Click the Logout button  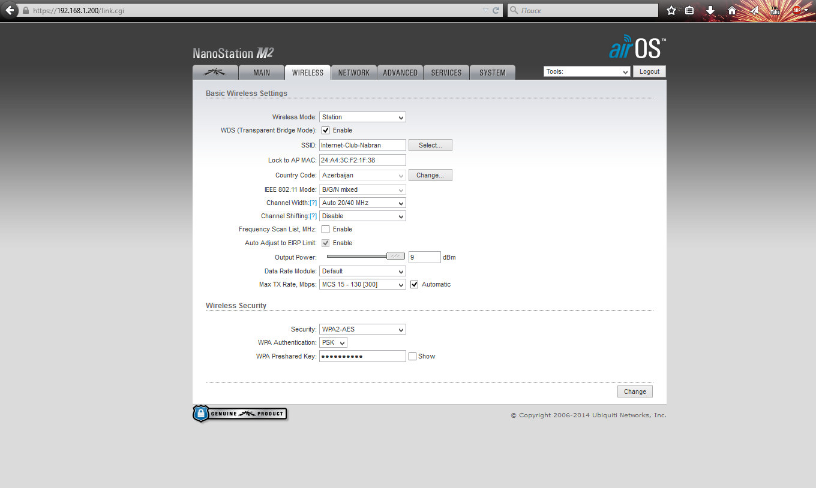[649, 71]
